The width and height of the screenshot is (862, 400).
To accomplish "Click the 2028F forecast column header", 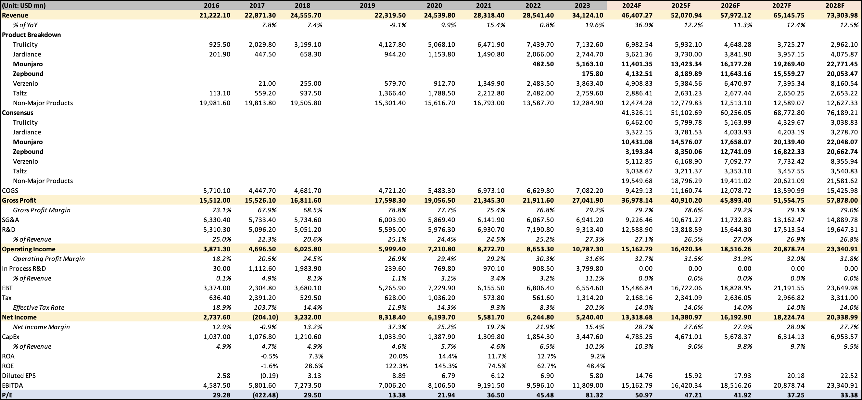I will coord(835,5).
